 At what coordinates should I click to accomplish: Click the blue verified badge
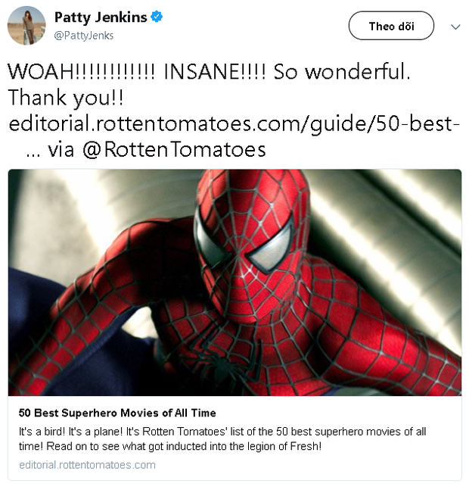click(157, 17)
